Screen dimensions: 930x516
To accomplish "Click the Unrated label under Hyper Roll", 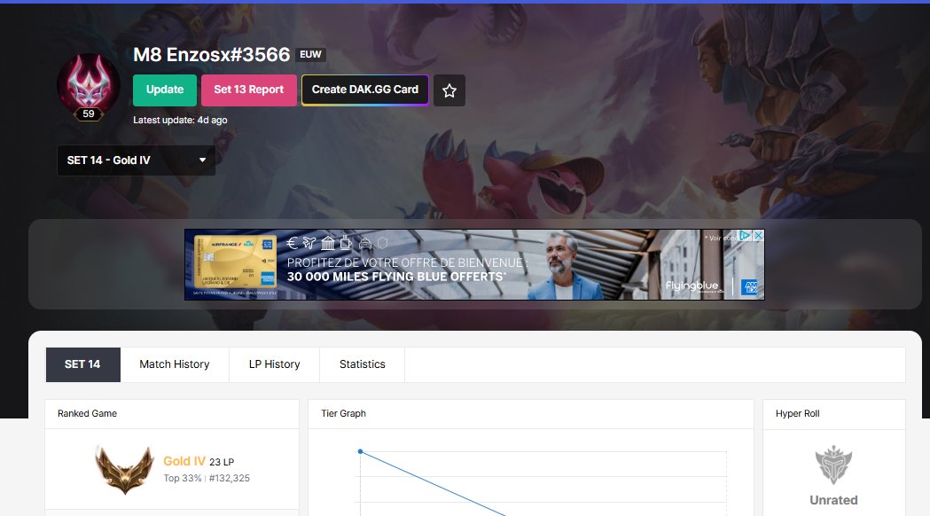I will click(833, 500).
